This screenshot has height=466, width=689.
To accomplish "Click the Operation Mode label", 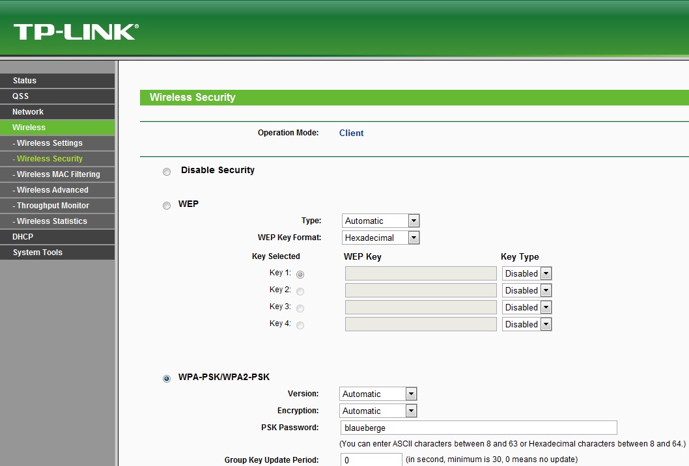I will (288, 133).
